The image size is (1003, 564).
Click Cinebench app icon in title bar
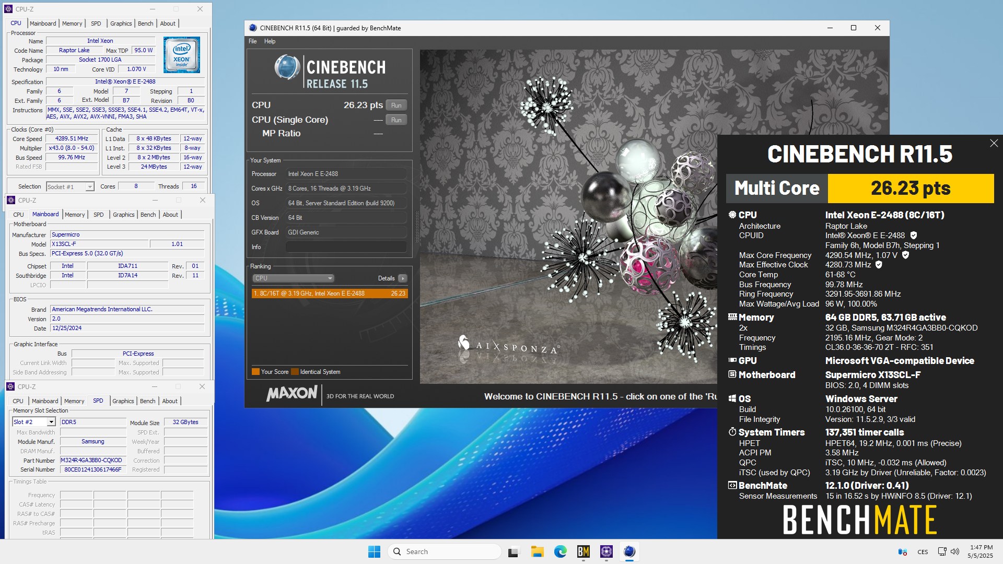pyautogui.click(x=253, y=28)
